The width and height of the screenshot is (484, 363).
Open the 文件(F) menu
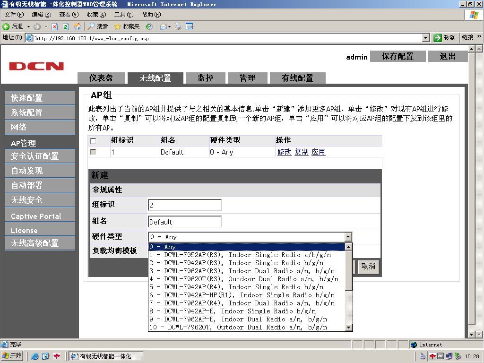14,15
